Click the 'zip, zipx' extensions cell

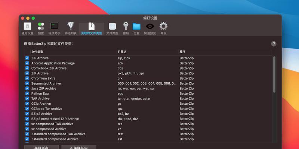coord(124,58)
